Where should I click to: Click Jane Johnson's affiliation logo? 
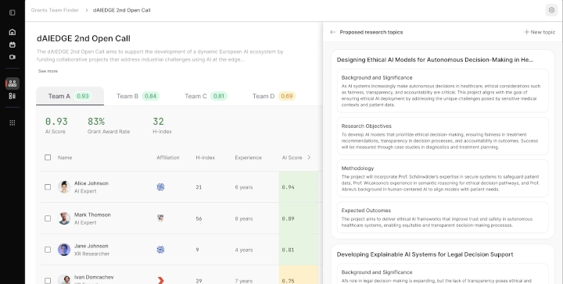pyautogui.click(x=160, y=250)
